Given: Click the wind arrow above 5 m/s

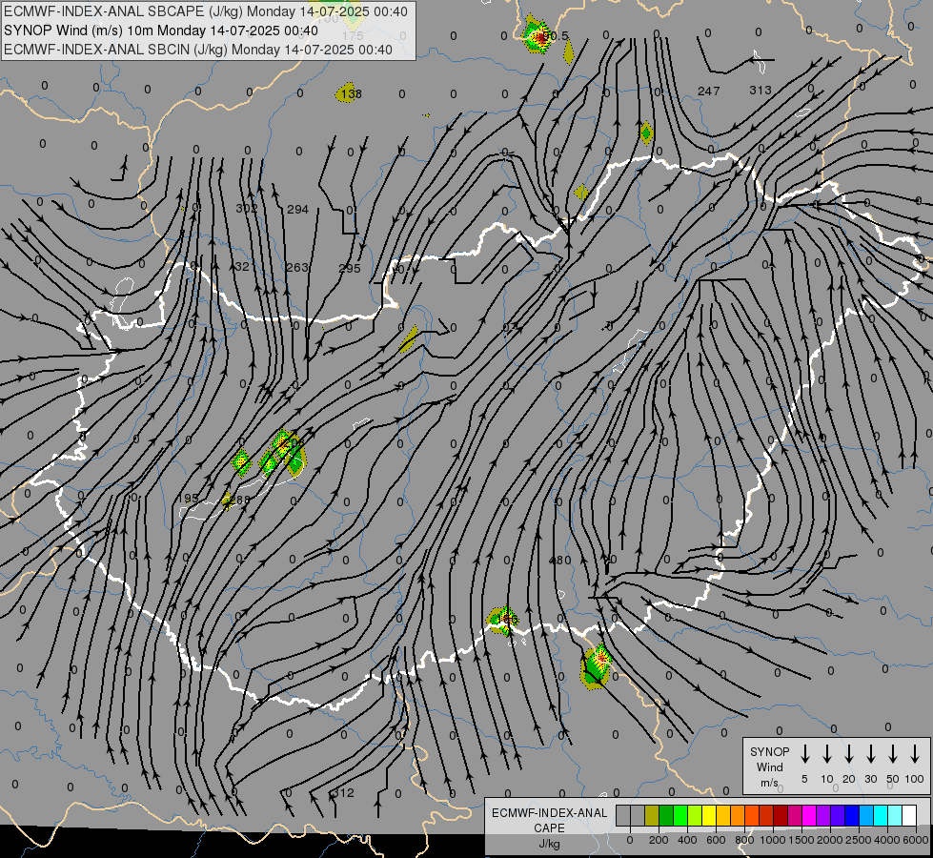Looking at the screenshot, I should 805,754.
